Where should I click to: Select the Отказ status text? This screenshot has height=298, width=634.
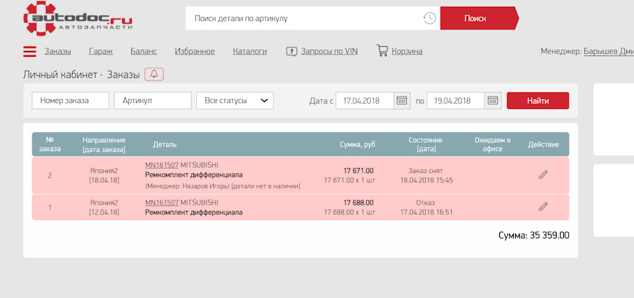pos(425,203)
